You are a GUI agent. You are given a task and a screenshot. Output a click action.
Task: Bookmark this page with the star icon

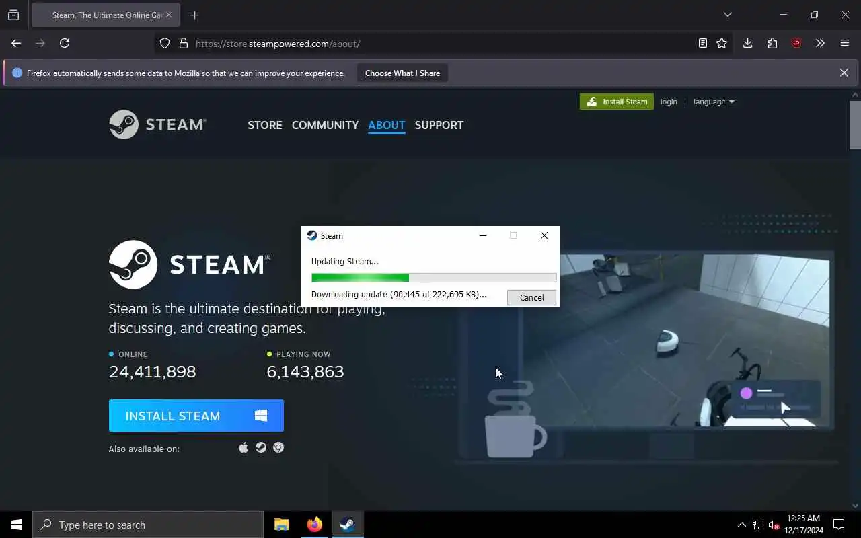tap(722, 43)
